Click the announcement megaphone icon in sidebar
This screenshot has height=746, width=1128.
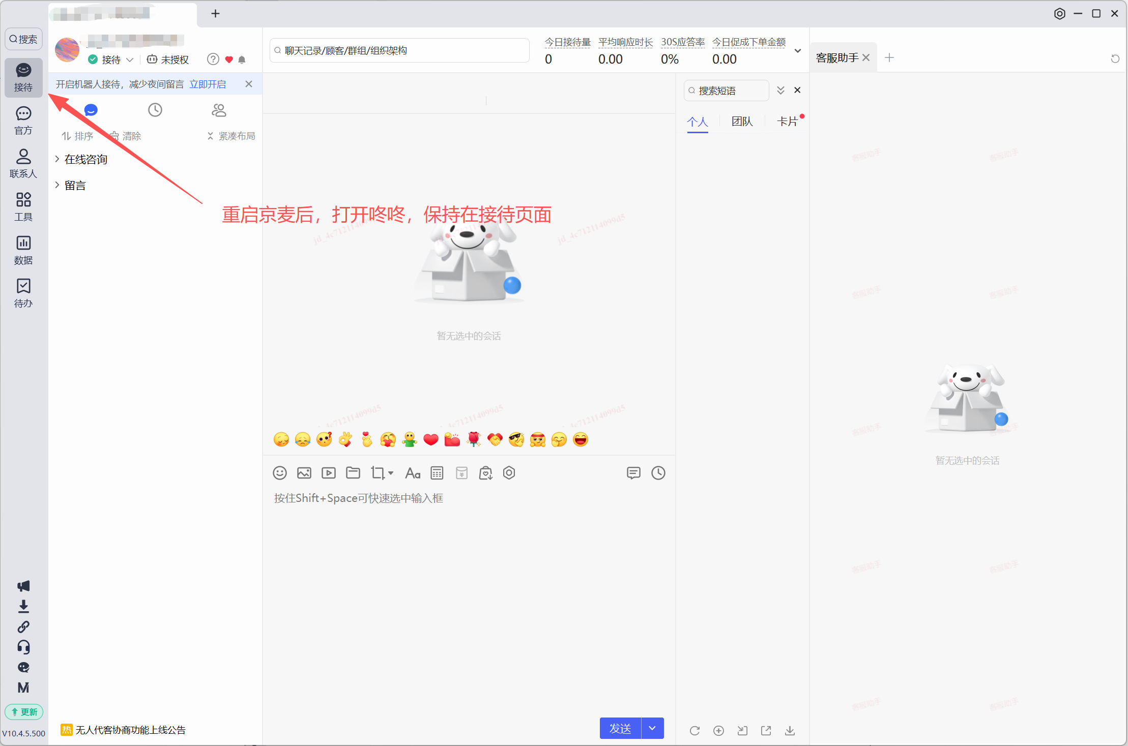(x=23, y=586)
